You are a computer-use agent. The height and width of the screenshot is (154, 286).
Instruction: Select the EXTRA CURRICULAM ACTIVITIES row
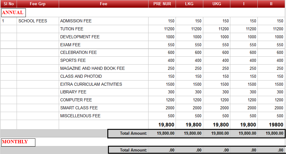tap(91, 84)
